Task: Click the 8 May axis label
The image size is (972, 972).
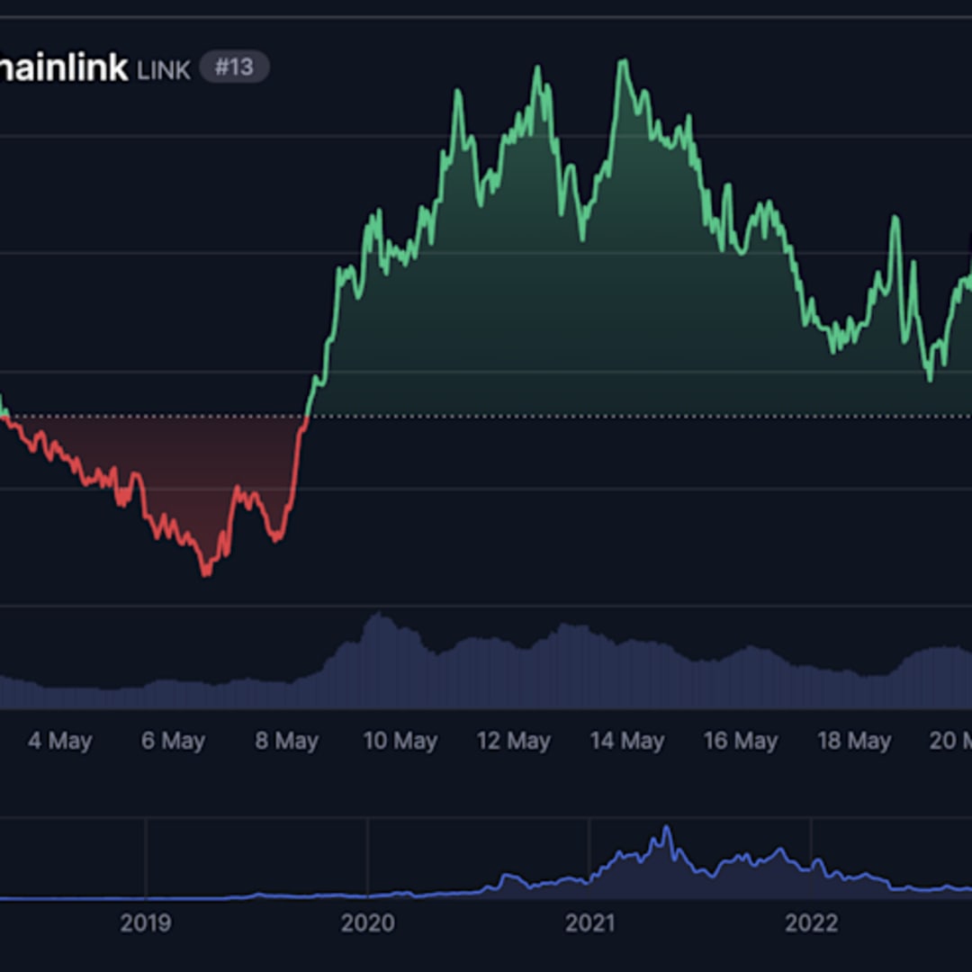Action: tap(287, 741)
